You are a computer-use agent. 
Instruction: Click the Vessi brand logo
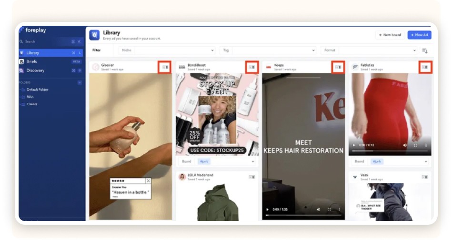(355, 177)
